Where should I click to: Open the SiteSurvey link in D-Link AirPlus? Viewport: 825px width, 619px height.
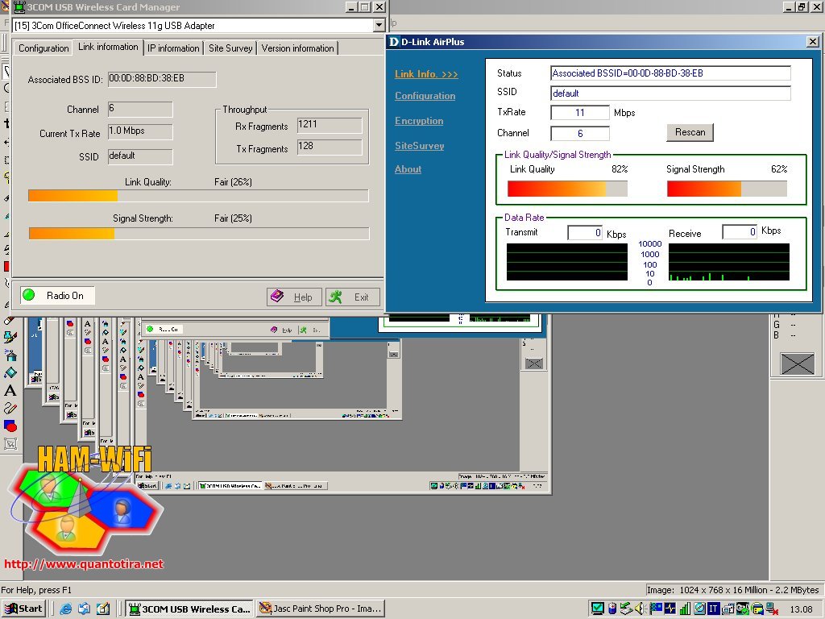[x=419, y=145]
